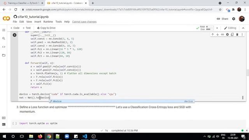
Task: Run the Net class code cell
Action: coord(15,35)
